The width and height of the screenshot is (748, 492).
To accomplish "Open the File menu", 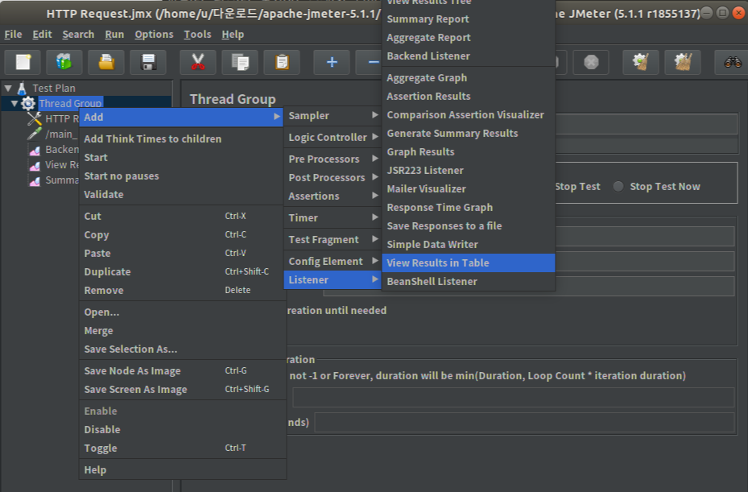I will (x=13, y=35).
